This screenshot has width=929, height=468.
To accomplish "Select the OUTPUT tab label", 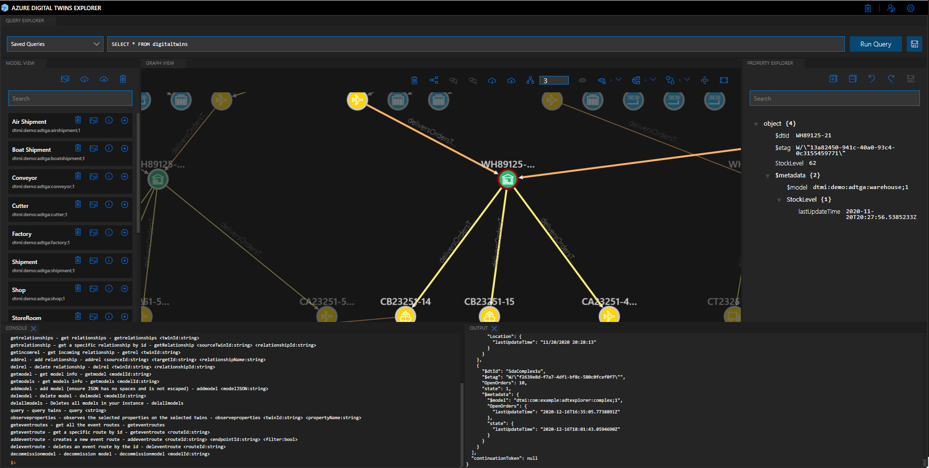I will coord(479,328).
